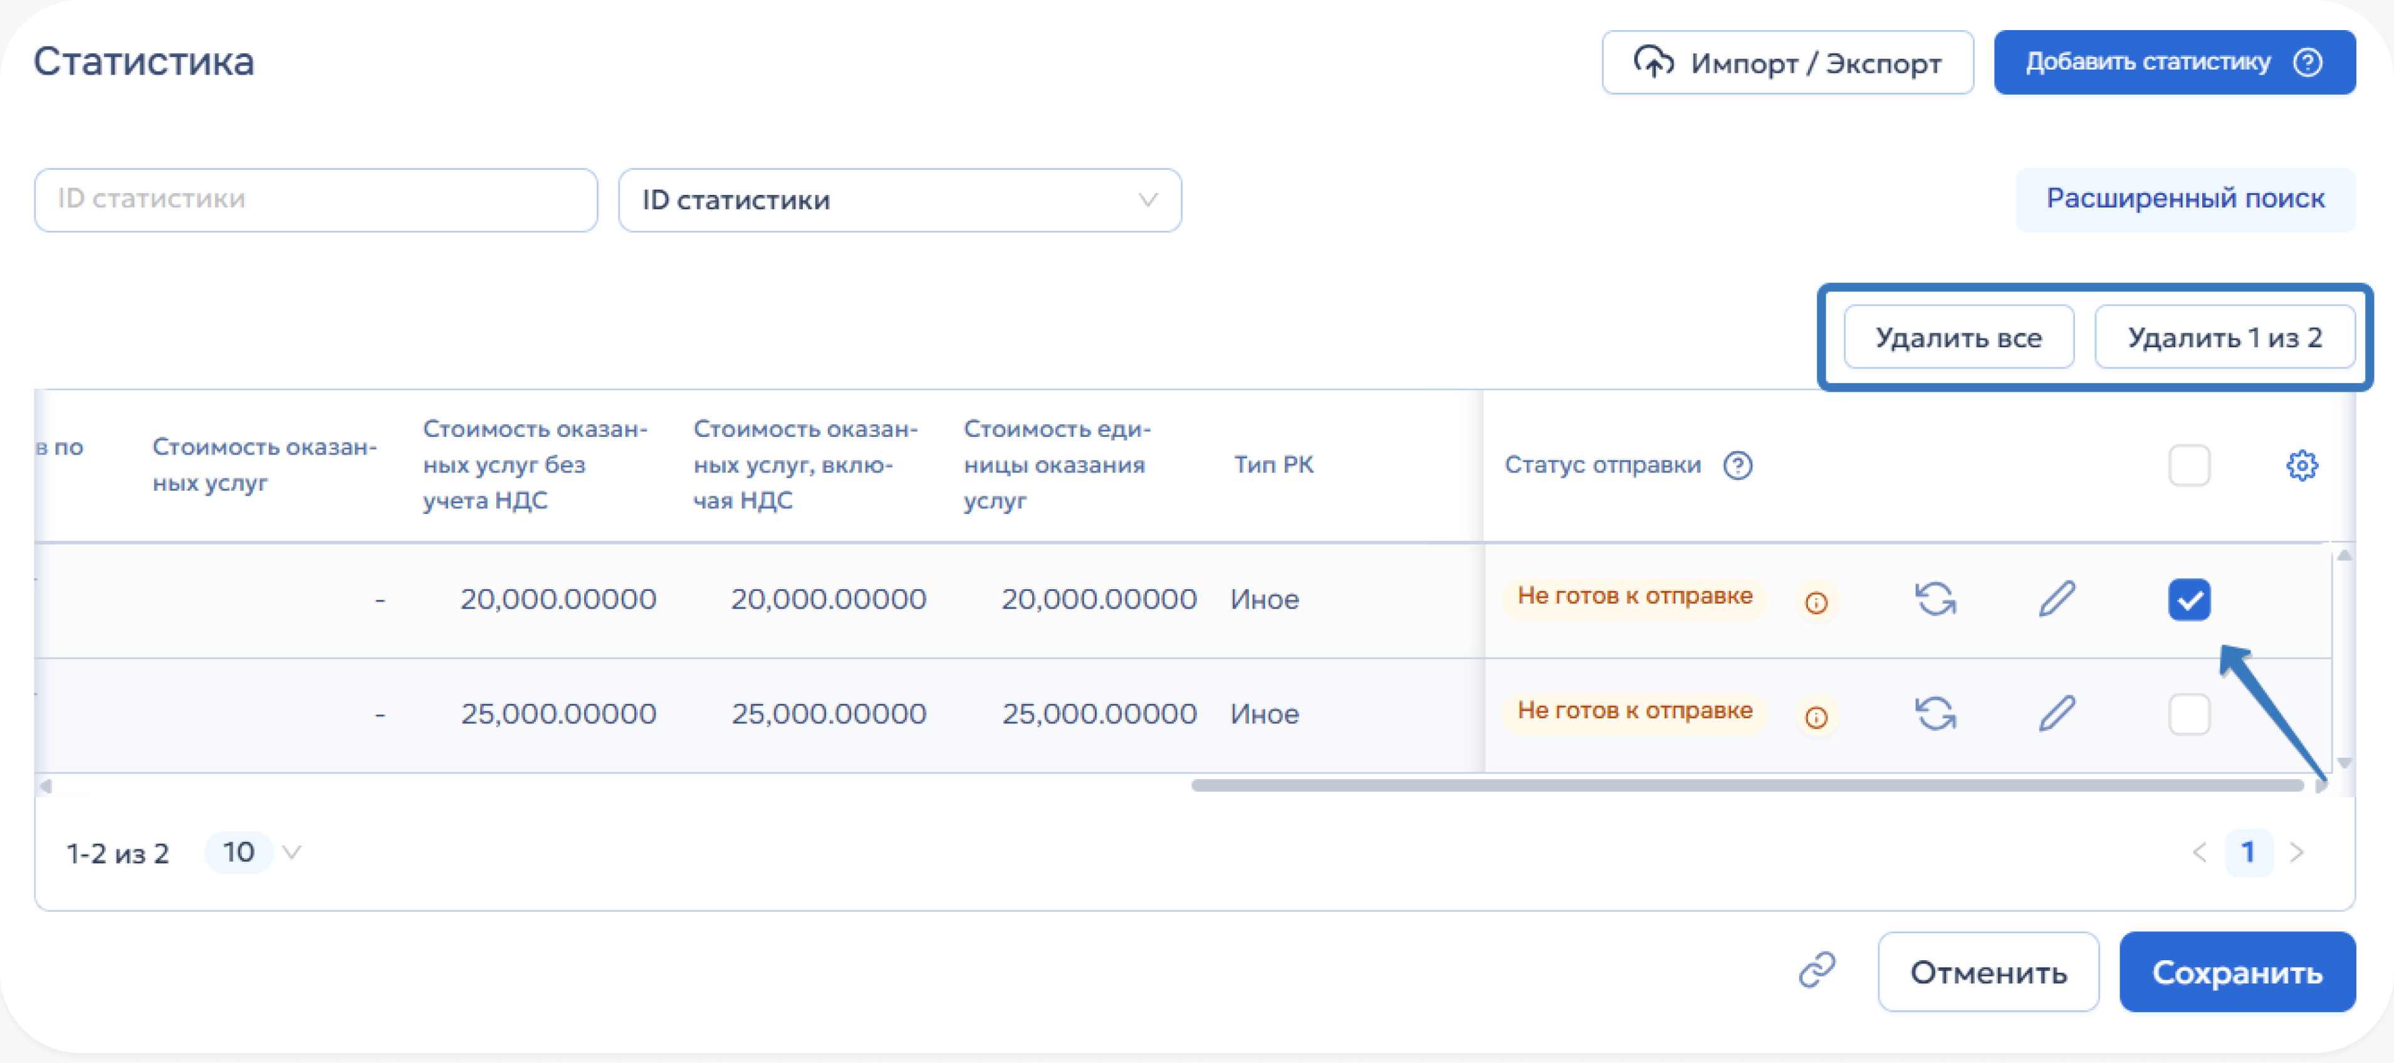Screen dimensions: 2394x1063
Task: Click Отменить button
Action: (x=1988, y=972)
